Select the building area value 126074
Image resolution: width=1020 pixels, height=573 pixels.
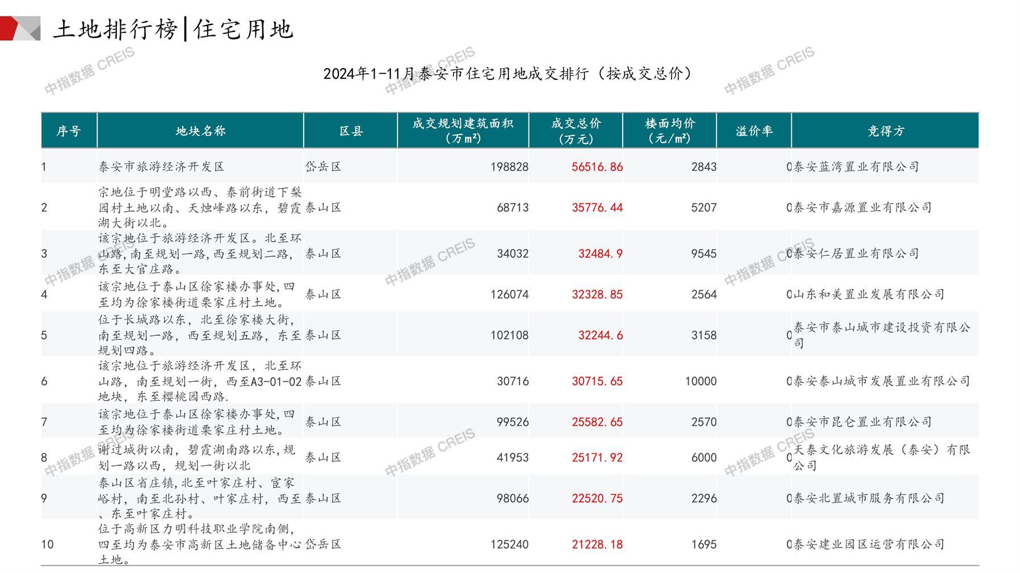tap(509, 294)
